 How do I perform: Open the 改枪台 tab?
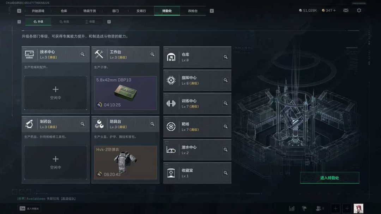pyautogui.click(x=193, y=11)
